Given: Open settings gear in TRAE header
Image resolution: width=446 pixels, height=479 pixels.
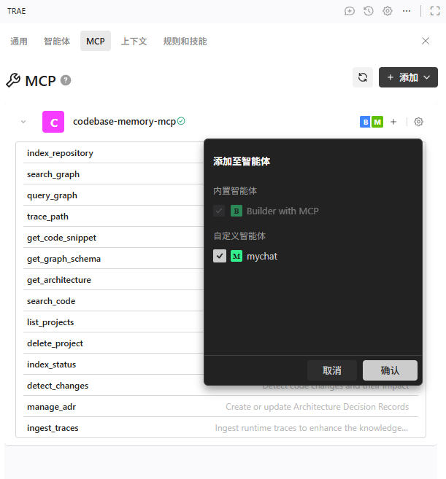Looking at the screenshot, I should 388,12.
